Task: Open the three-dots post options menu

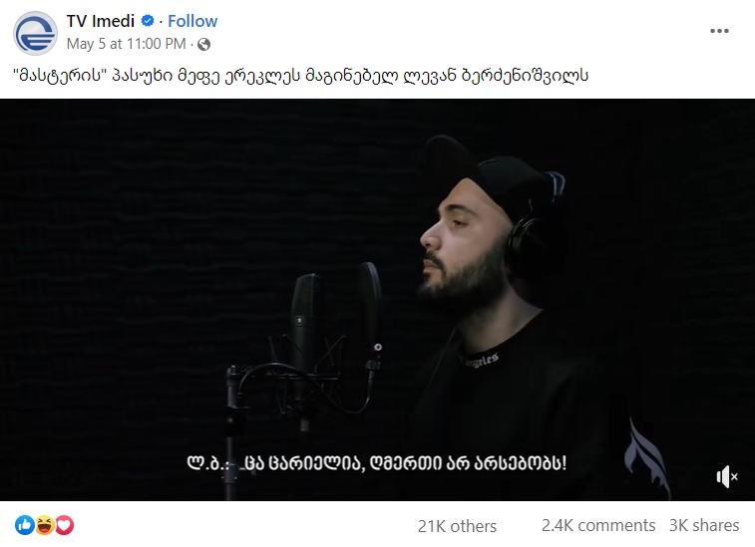Action: point(719,31)
